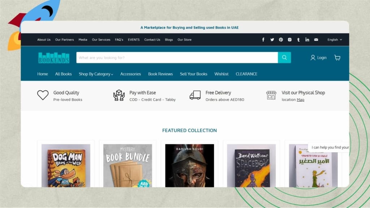Open the LinkedIn social icon
The image size is (370, 208).
tap(307, 40)
